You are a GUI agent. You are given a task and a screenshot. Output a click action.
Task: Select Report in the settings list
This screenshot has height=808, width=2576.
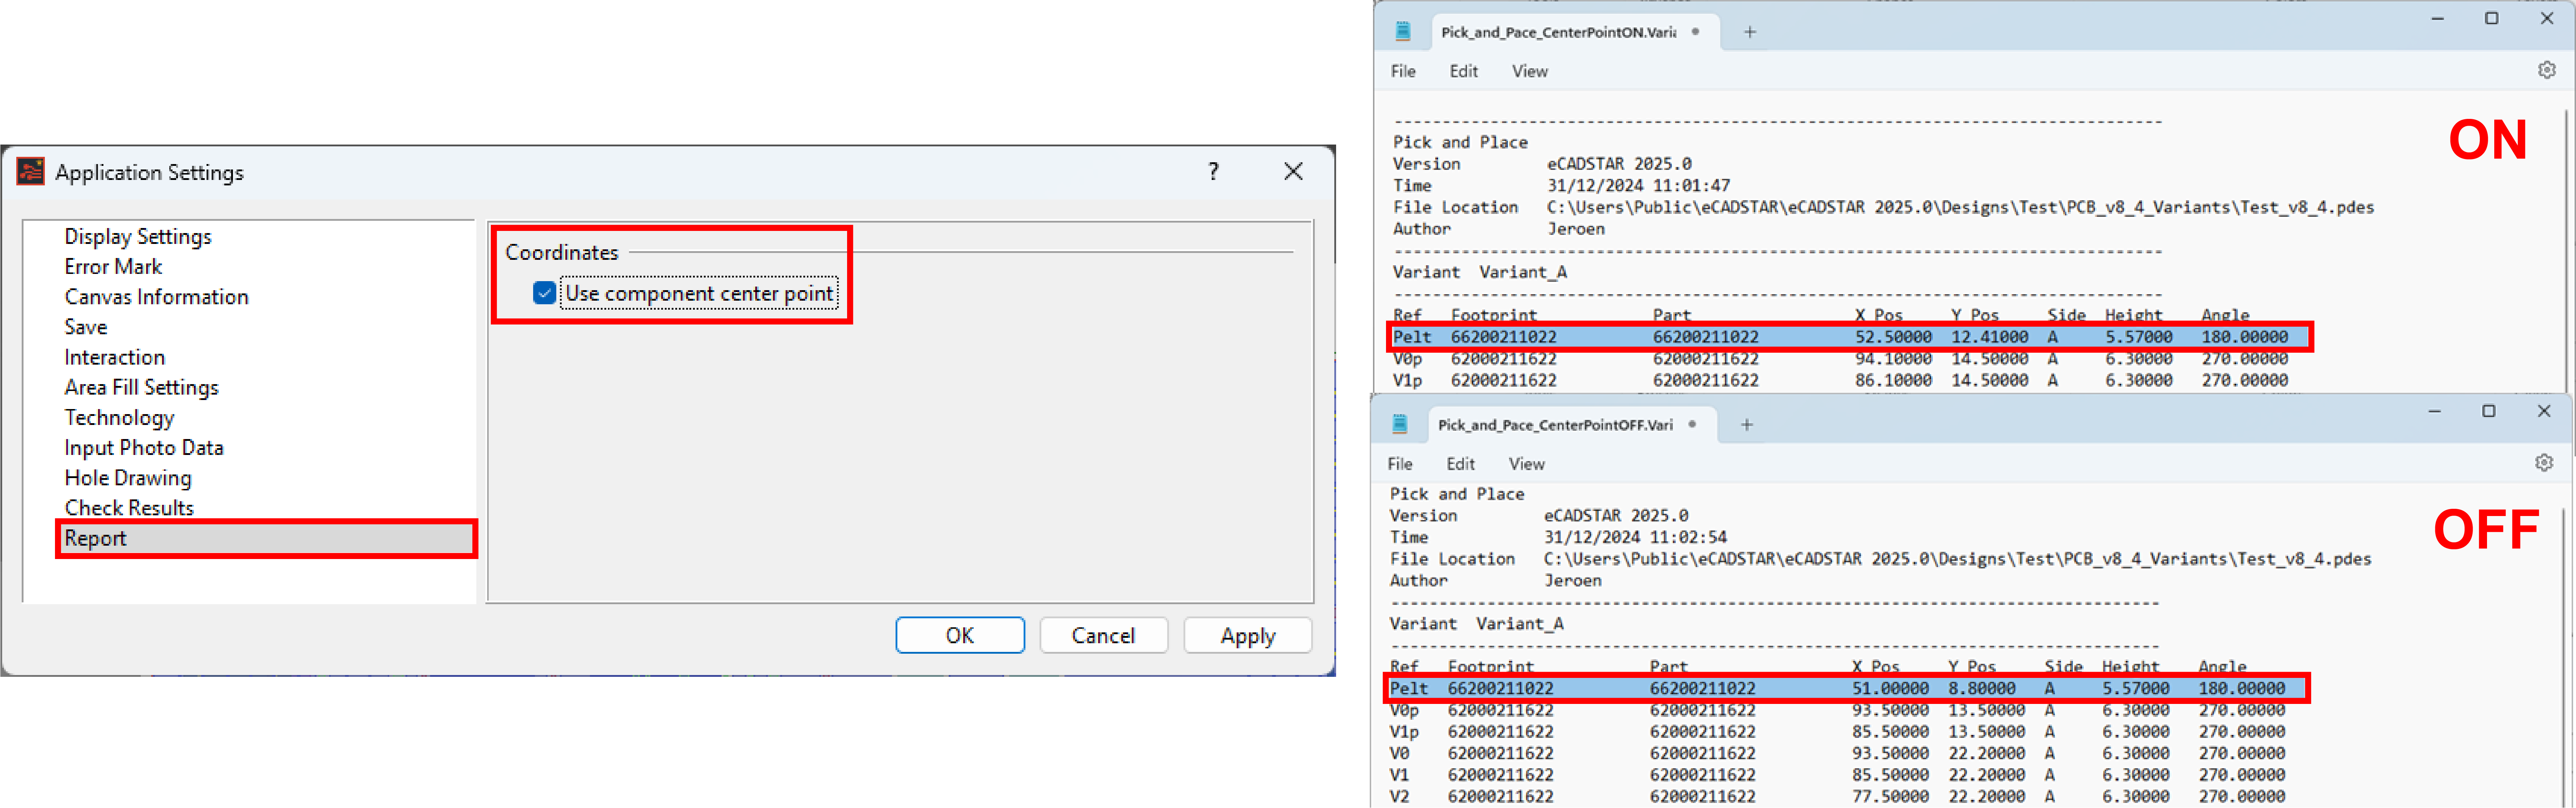coord(96,538)
